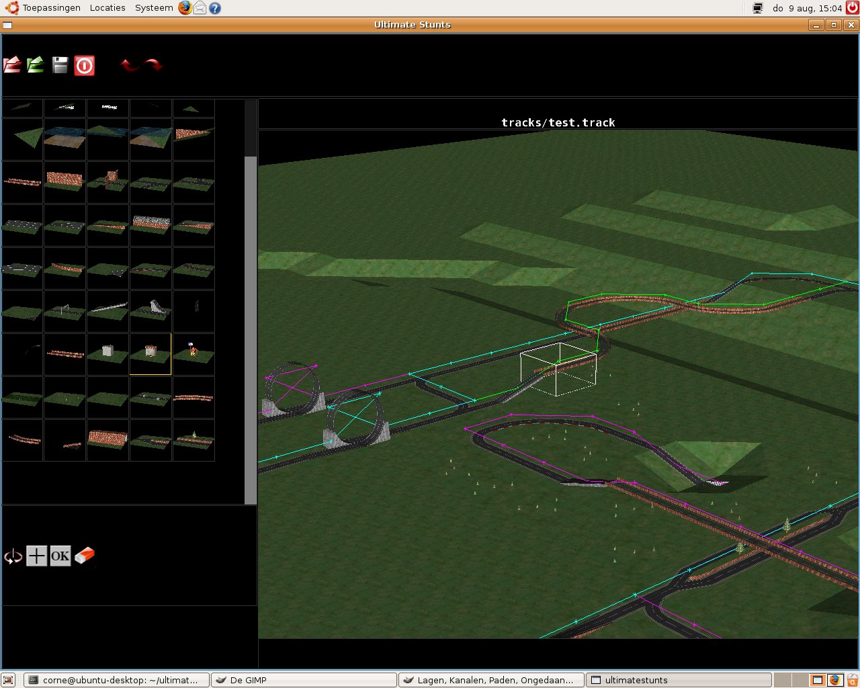This screenshot has height=688, width=860.
Task: Open the window menu icon on Ultimate Stunts titlebar
Action: point(7,25)
